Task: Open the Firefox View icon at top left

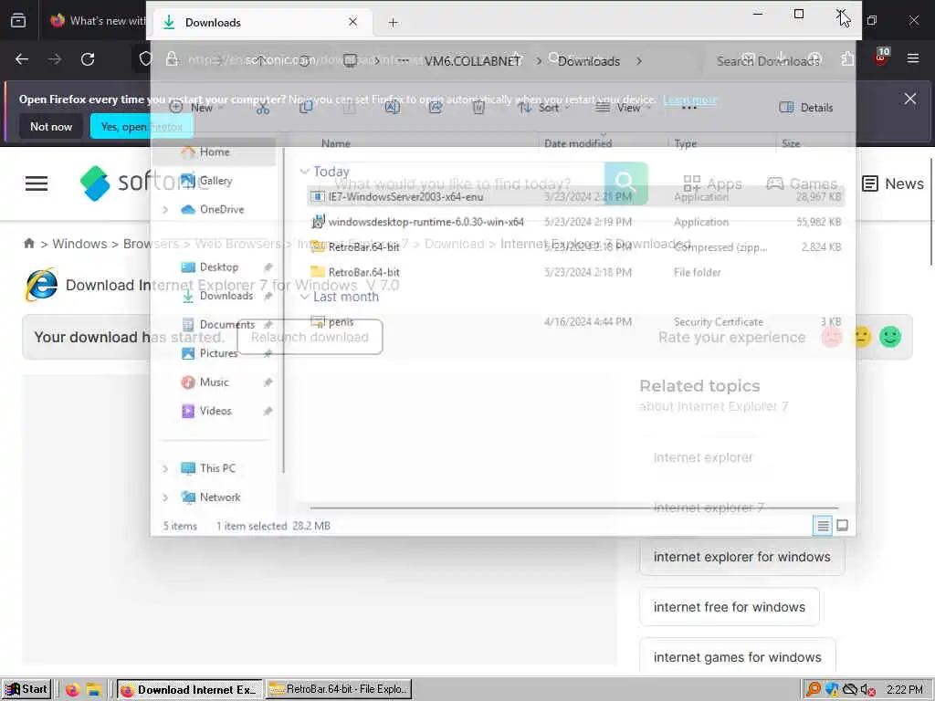Action: tap(18, 20)
